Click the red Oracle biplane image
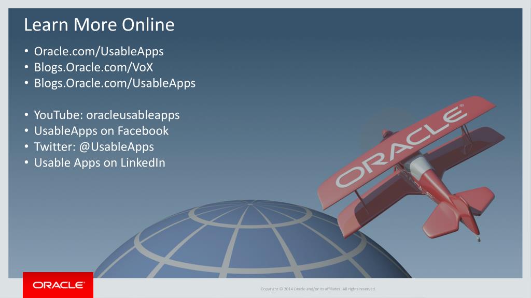This screenshot has height=298, width=531. [x=411, y=169]
